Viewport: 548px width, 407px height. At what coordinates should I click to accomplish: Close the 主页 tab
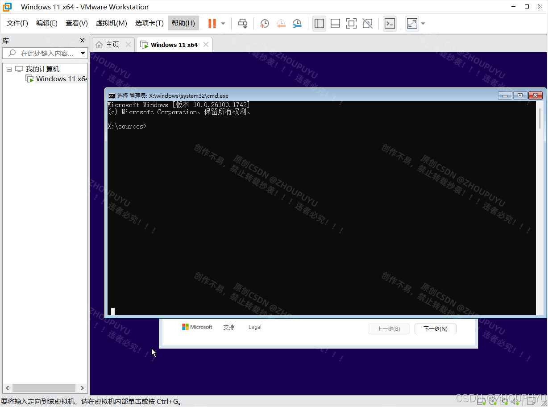(128, 45)
